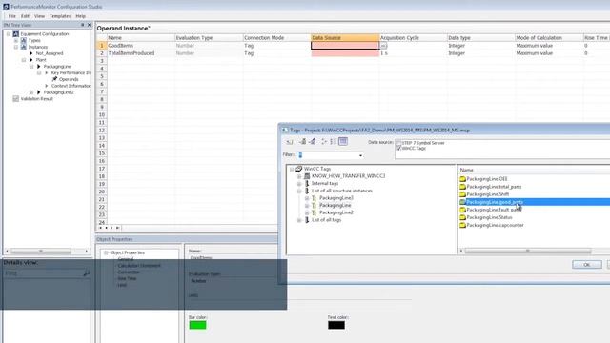
Task: Select the PackagingLine.fault_parts tag
Action: tap(494, 210)
